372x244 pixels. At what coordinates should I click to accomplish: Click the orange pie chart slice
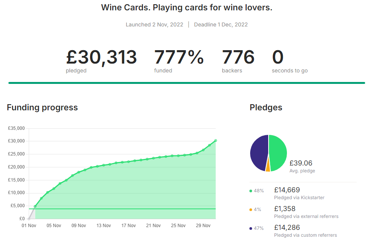coord(268,166)
